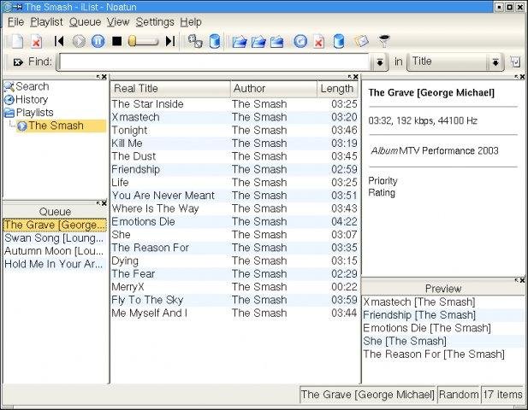The width and height of the screenshot is (528, 410).
Task: Open the File menu
Action: (15, 22)
